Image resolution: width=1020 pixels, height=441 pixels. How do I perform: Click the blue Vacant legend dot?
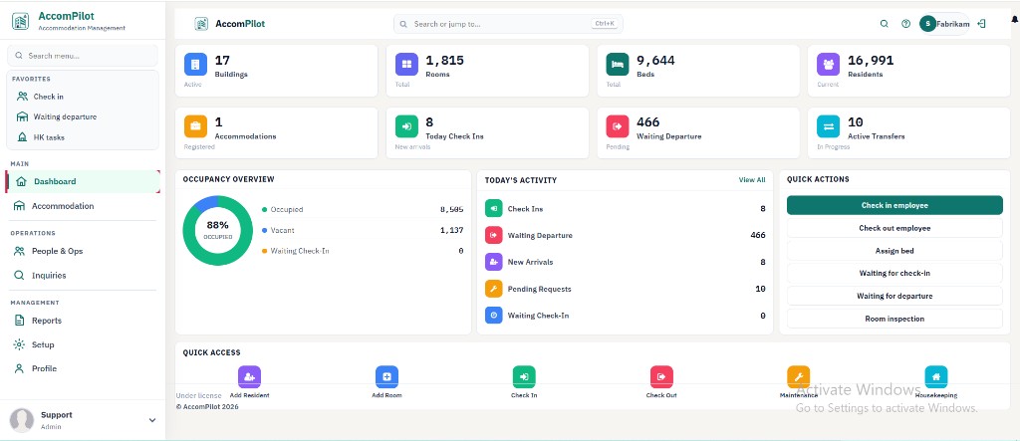click(265, 230)
